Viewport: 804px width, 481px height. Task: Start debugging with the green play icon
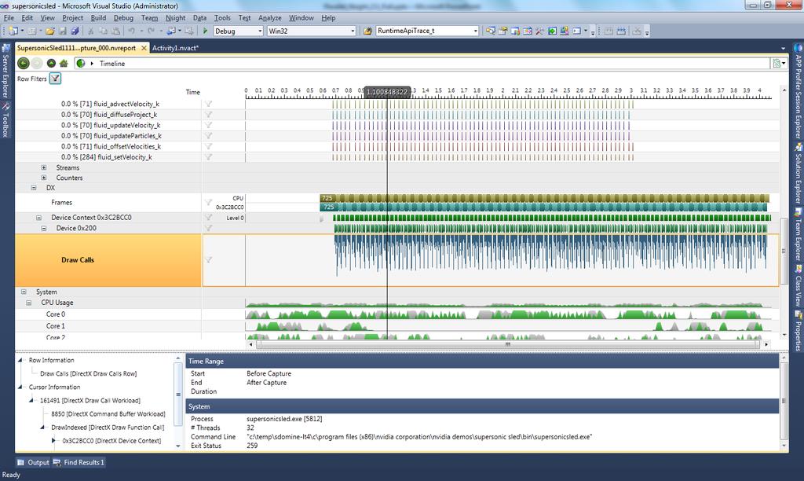coord(205,31)
